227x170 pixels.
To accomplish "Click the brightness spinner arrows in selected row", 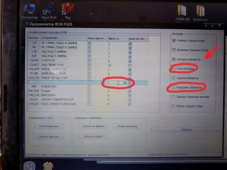I will coord(125,83).
